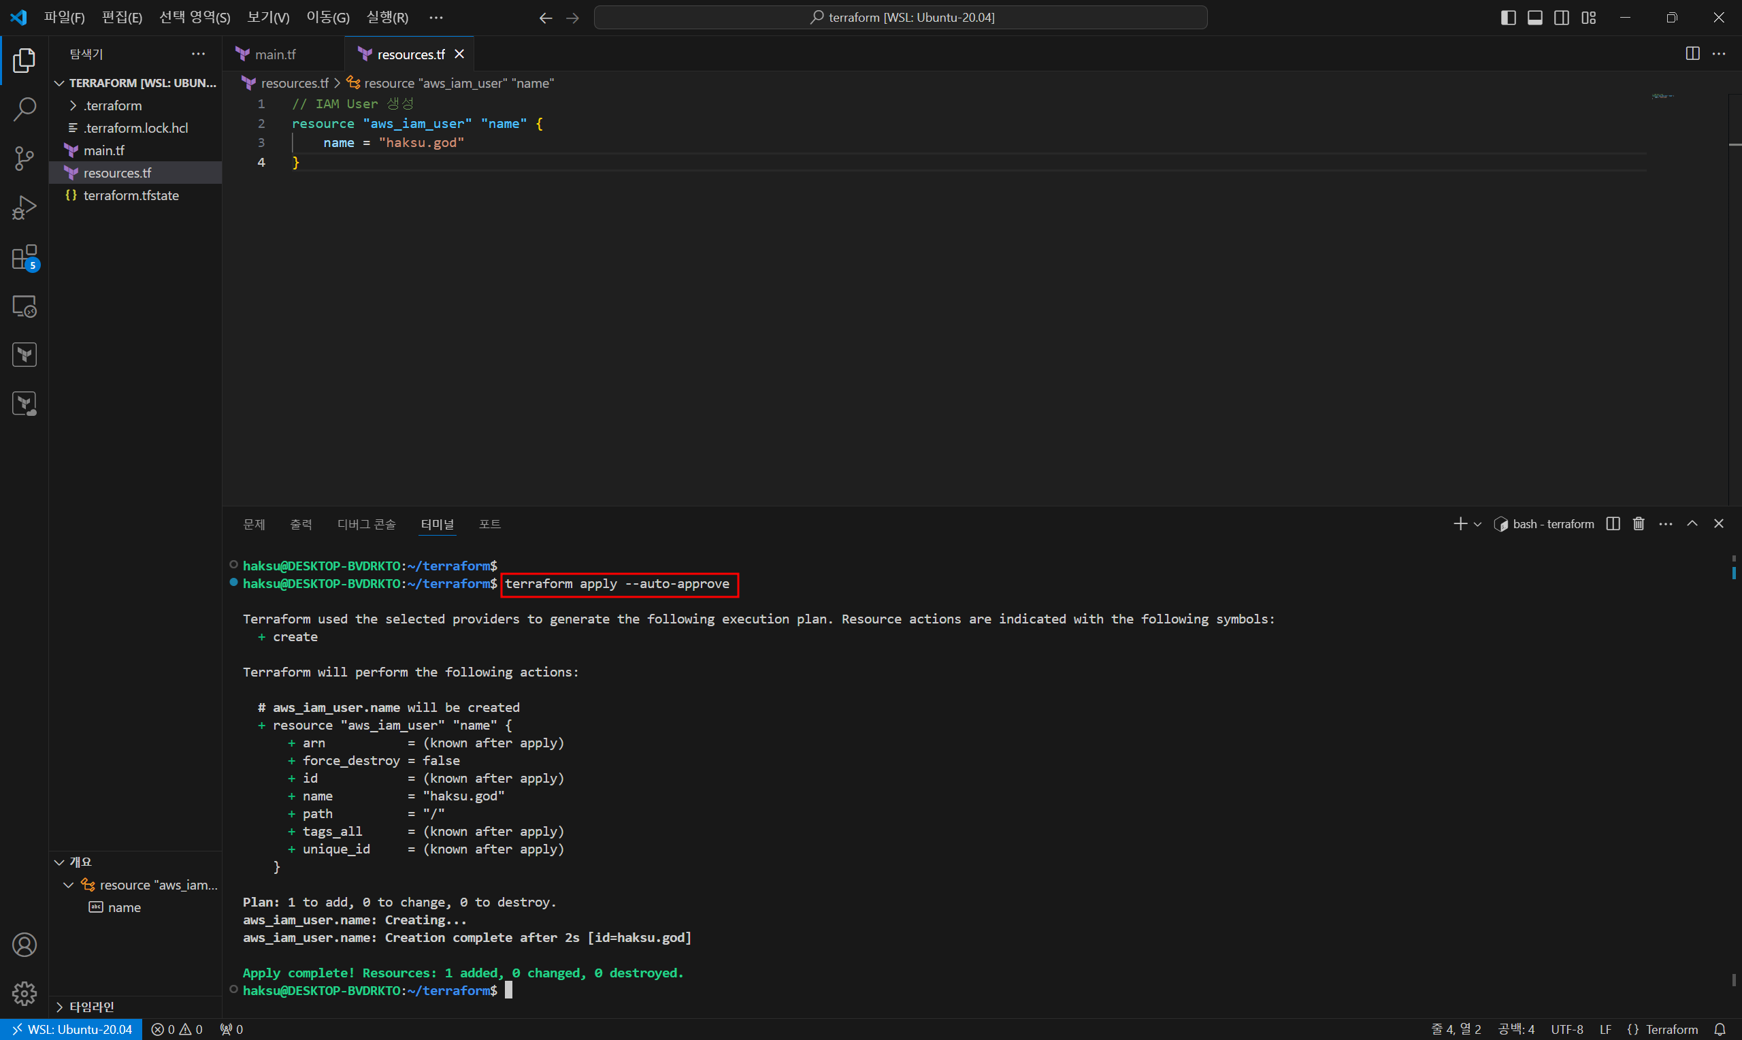Toggle the primary side bar visibility
Viewport: 1742px width, 1040px height.
[x=1508, y=18]
